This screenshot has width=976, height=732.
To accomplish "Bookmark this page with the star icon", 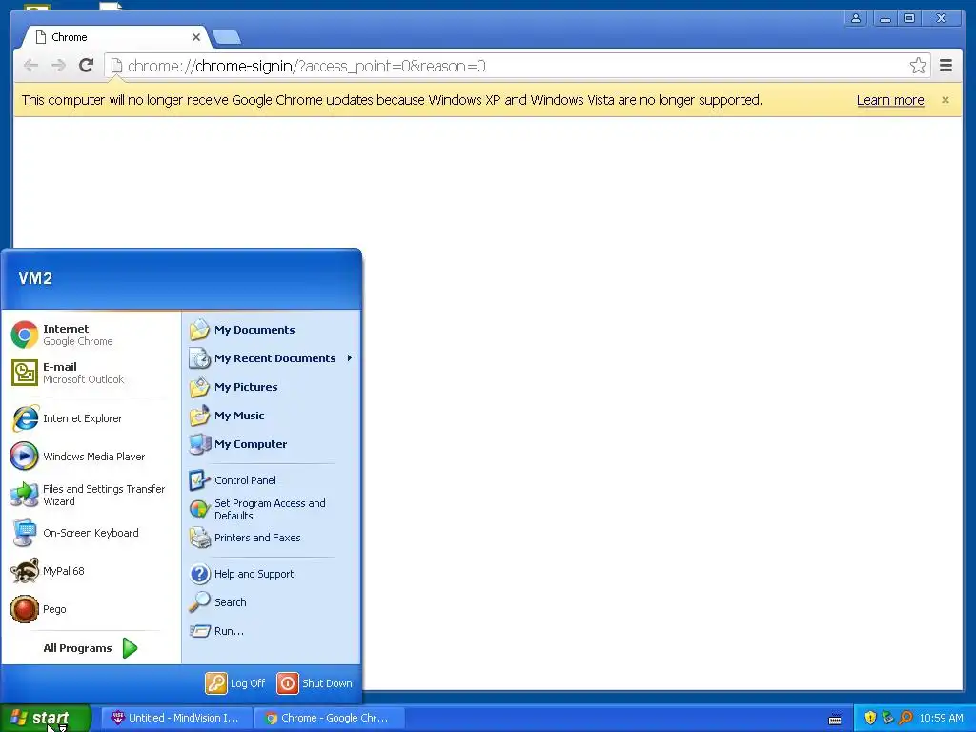I will point(918,66).
